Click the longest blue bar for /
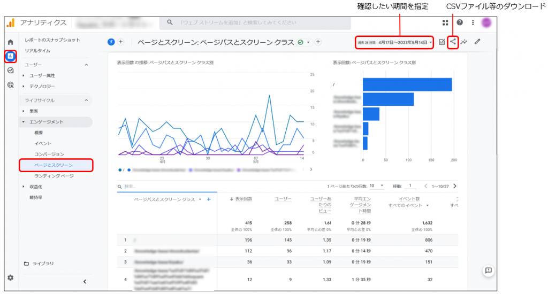The image size is (548, 294). point(407,84)
